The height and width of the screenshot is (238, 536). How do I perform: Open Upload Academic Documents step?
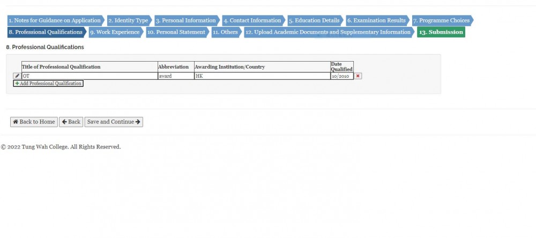point(328,32)
